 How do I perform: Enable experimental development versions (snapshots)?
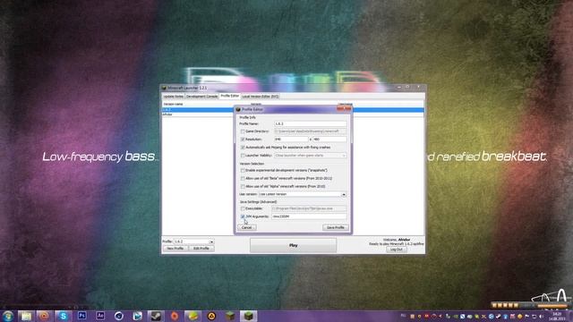pyautogui.click(x=243, y=171)
